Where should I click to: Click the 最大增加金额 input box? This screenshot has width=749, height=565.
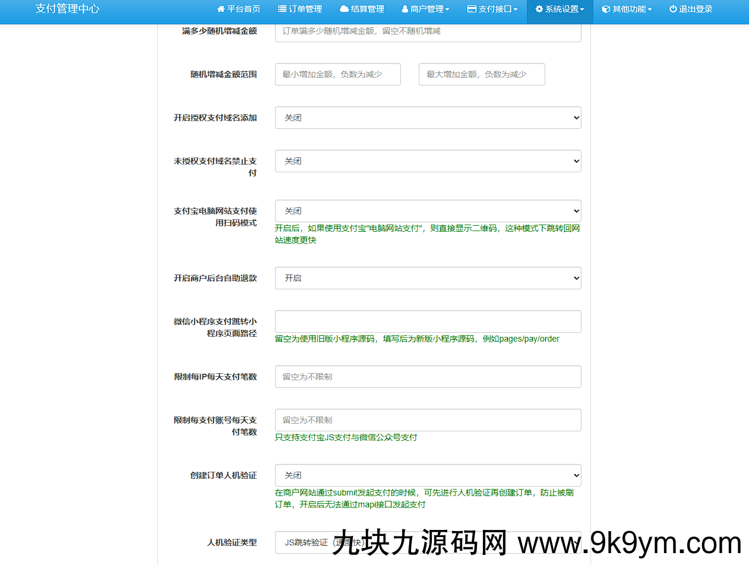[482, 74]
